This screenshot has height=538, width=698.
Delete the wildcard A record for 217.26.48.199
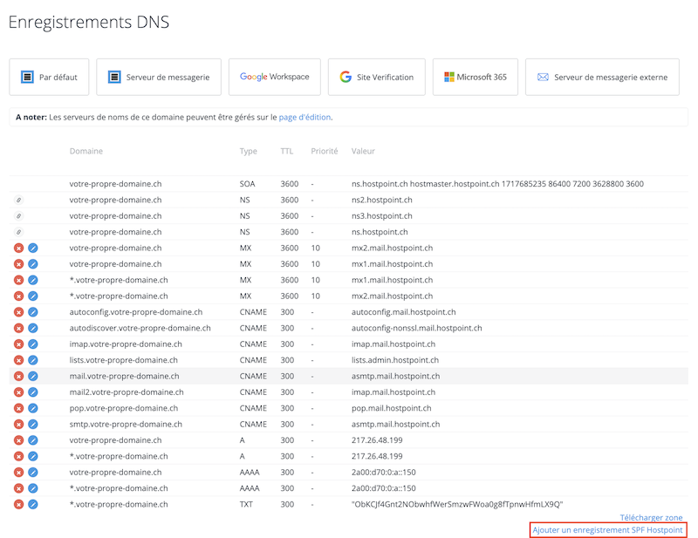[18, 456]
